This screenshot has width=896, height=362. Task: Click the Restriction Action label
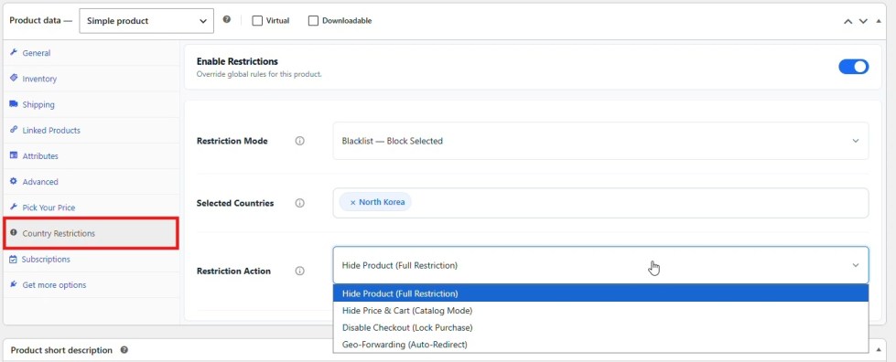pos(233,271)
